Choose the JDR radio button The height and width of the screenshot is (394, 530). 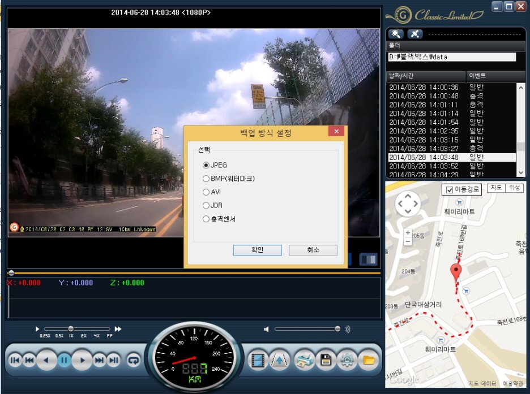[x=206, y=206]
